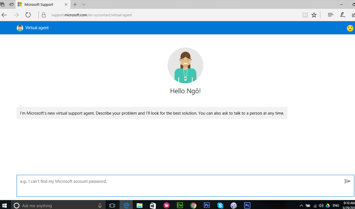Click the address bar URL

click(x=92, y=15)
